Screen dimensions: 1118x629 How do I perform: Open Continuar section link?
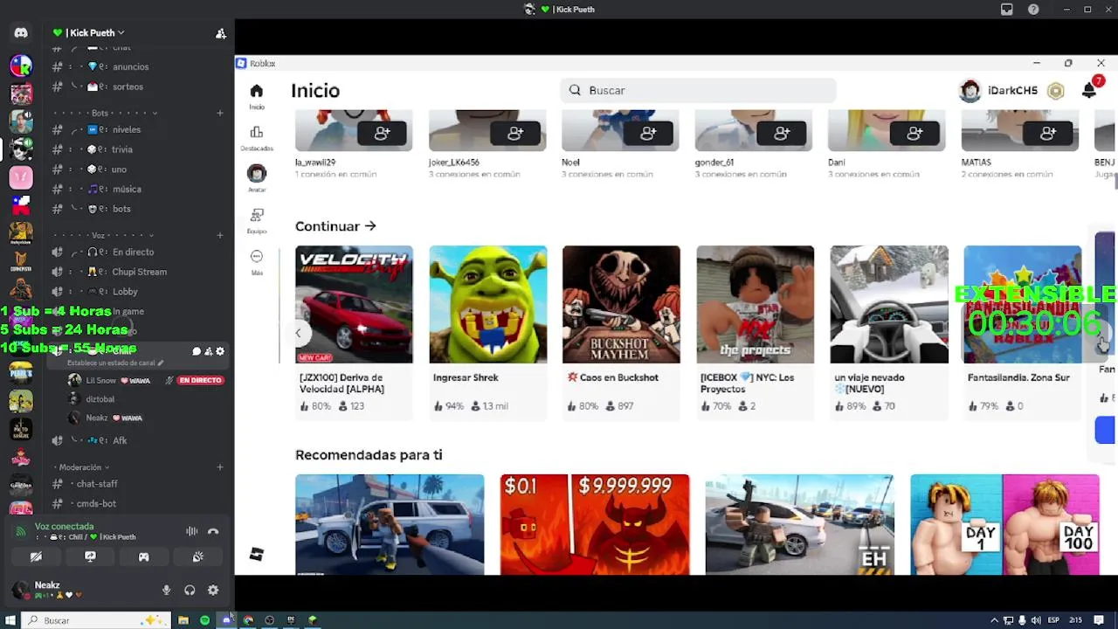point(335,226)
